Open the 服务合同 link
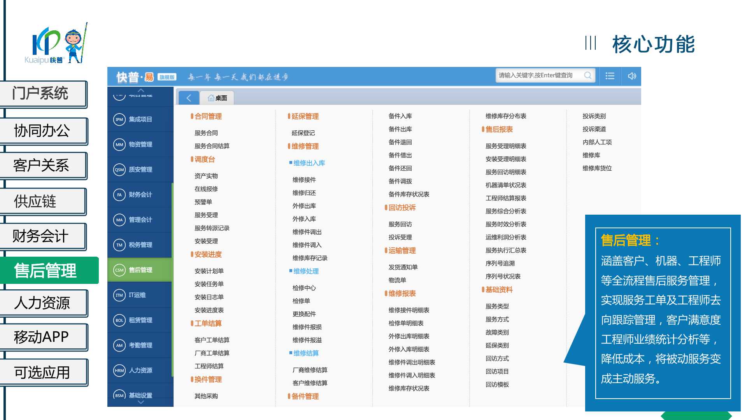Viewport: 747px width, 420px height. coord(206,133)
